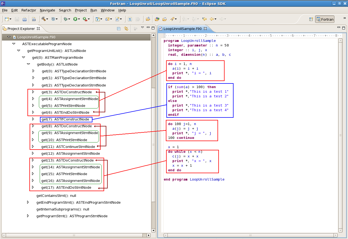
Task: Open the Debug dropdown arrow
Action: (69, 19)
